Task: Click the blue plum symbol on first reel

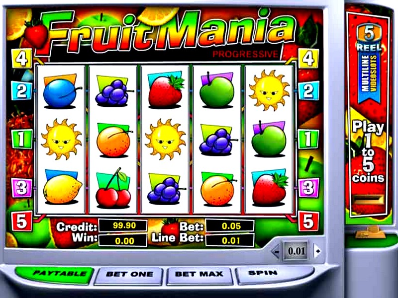Action: 61,91
